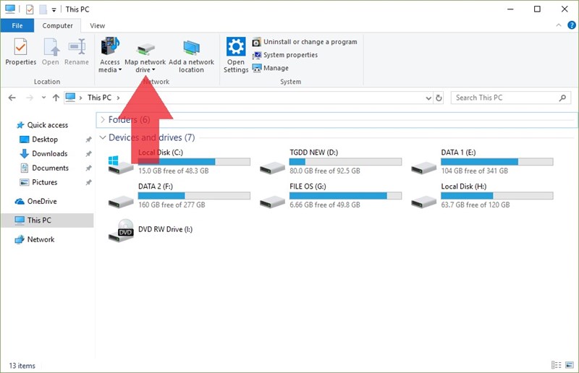Open the File tab

(17, 25)
